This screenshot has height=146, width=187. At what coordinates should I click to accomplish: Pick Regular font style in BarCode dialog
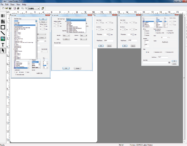(35, 62)
